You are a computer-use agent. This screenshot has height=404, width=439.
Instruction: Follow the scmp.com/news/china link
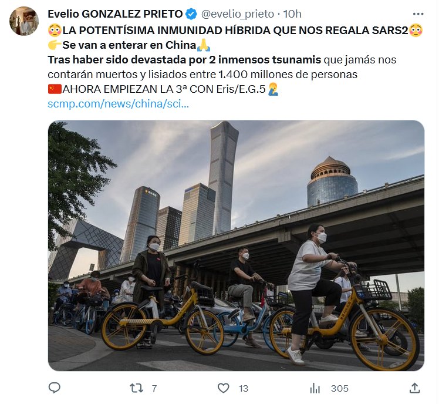[x=118, y=104]
